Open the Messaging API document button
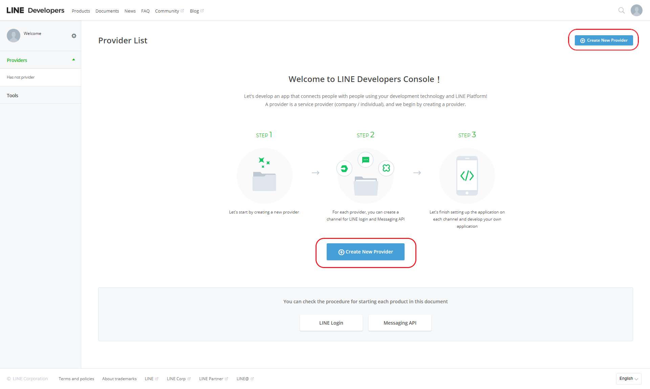This screenshot has height=389, width=650. click(x=400, y=323)
